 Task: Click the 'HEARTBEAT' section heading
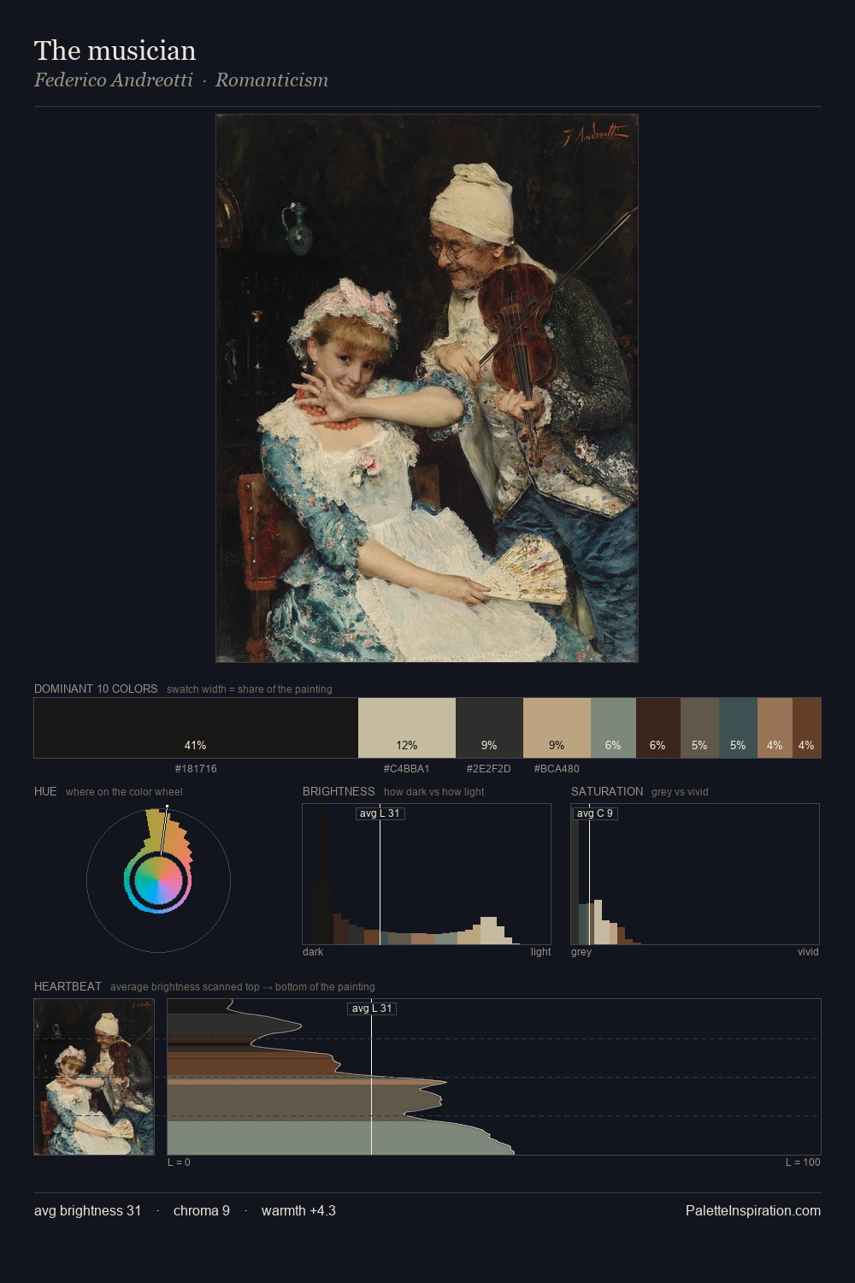coord(68,986)
